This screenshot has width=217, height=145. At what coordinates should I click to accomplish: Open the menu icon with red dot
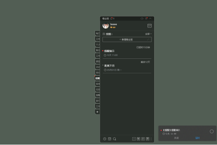click(x=146, y=18)
